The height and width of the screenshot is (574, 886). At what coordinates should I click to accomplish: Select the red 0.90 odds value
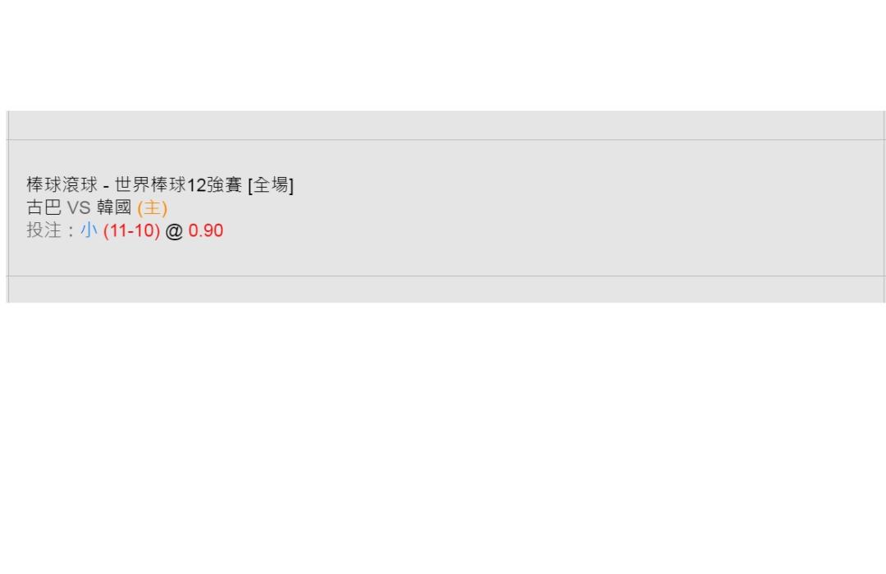click(x=206, y=230)
